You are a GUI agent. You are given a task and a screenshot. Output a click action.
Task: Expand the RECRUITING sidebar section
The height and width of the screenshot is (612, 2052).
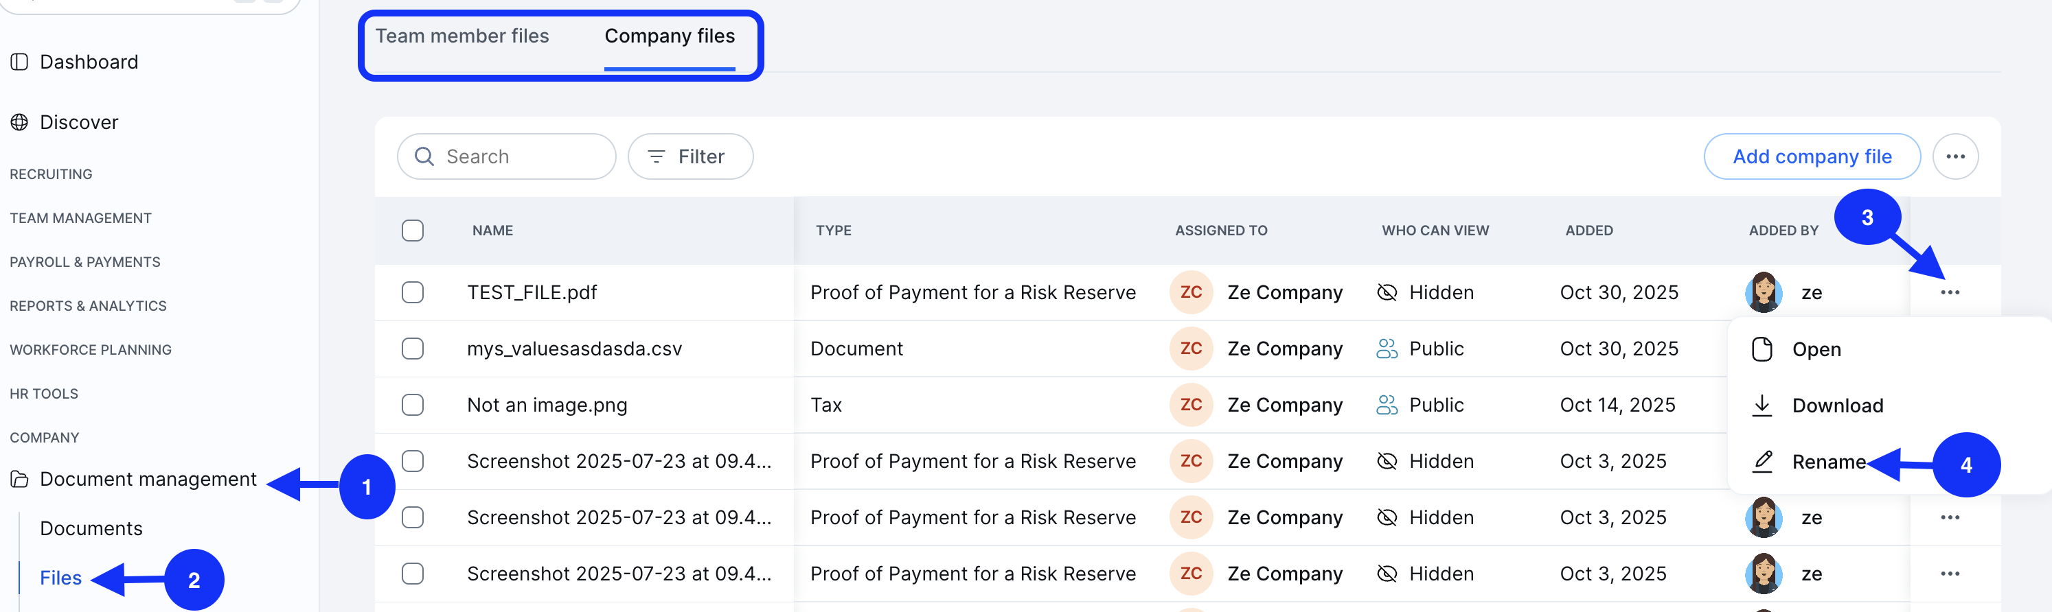tap(51, 174)
